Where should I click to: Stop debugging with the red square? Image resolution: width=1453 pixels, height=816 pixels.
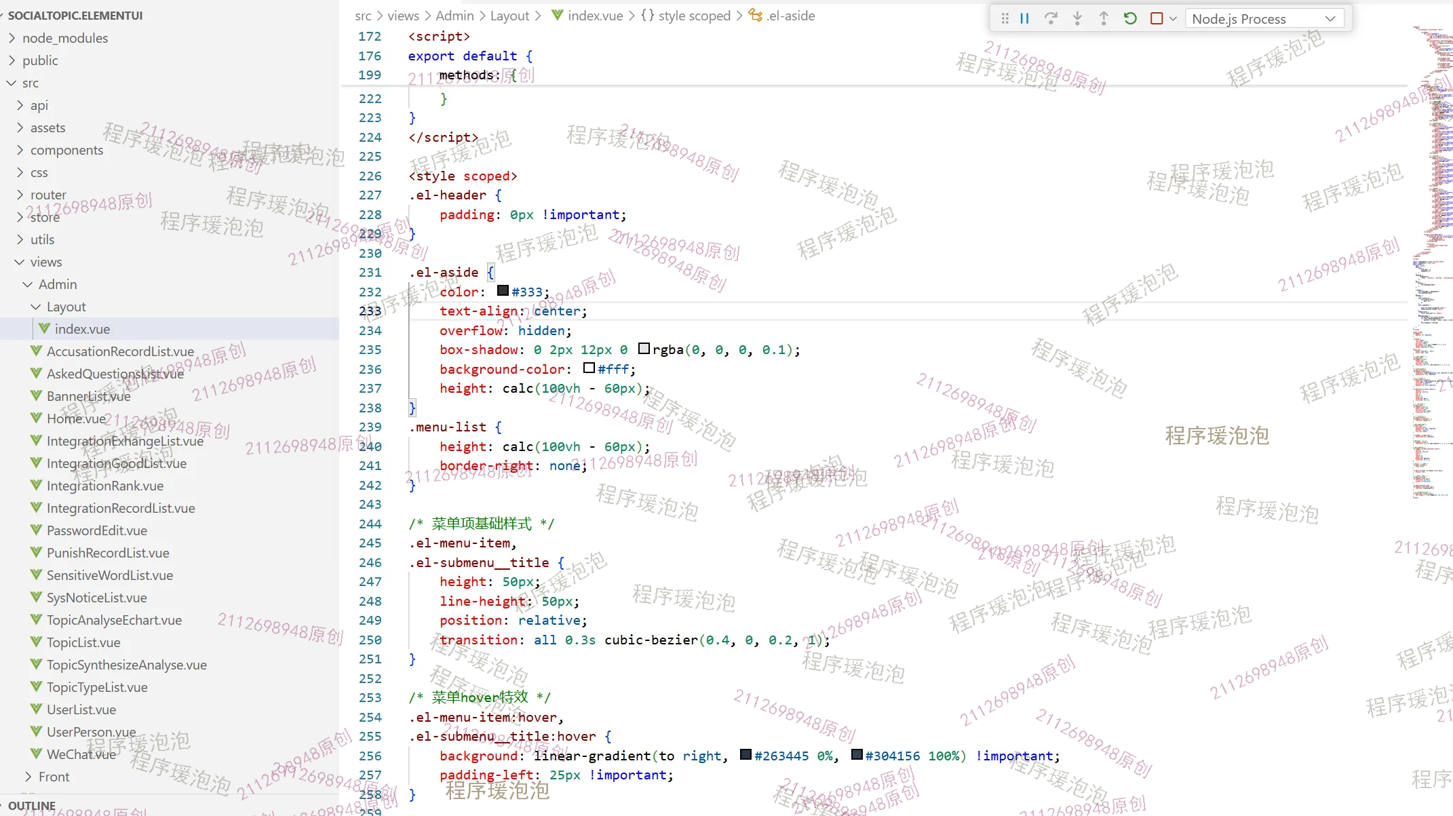1157,19
